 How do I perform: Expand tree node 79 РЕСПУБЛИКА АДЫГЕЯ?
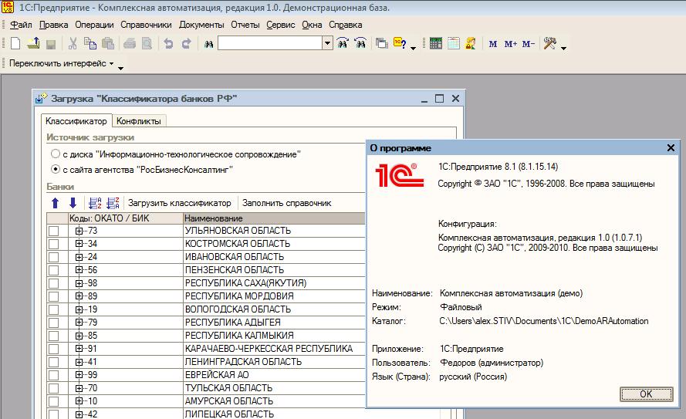[79, 323]
